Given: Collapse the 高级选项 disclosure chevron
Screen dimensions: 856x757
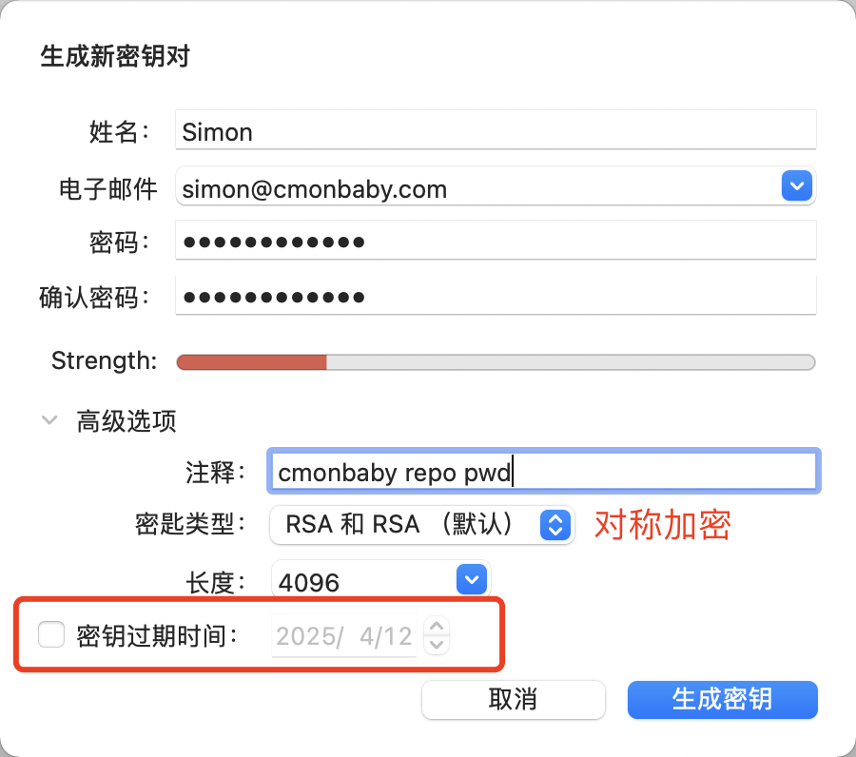Looking at the screenshot, I should [x=49, y=419].
